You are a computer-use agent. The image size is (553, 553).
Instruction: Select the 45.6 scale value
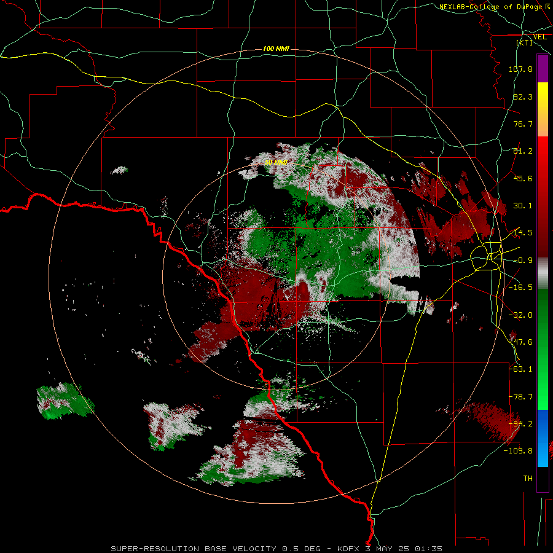523,178
